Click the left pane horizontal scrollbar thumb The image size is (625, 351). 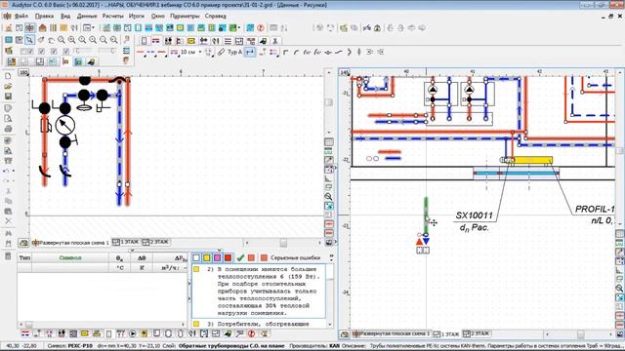click(283, 242)
